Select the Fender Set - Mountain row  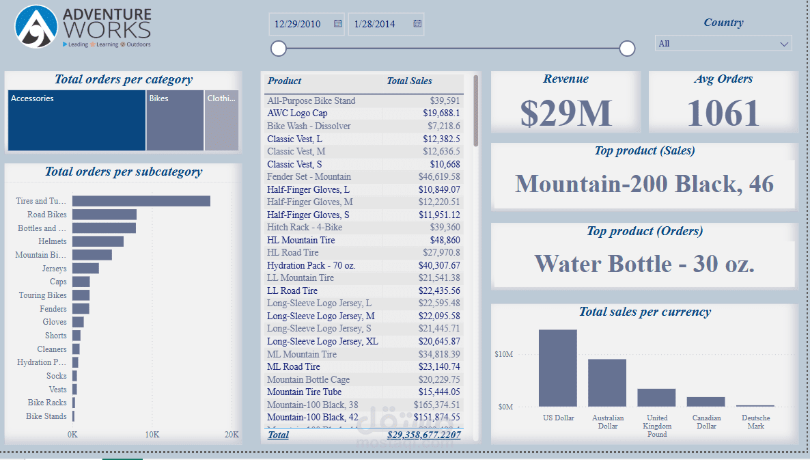click(x=363, y=177)
